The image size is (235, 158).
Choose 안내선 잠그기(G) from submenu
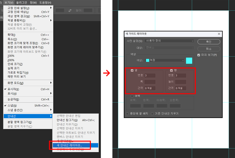(x=76, y=120)
